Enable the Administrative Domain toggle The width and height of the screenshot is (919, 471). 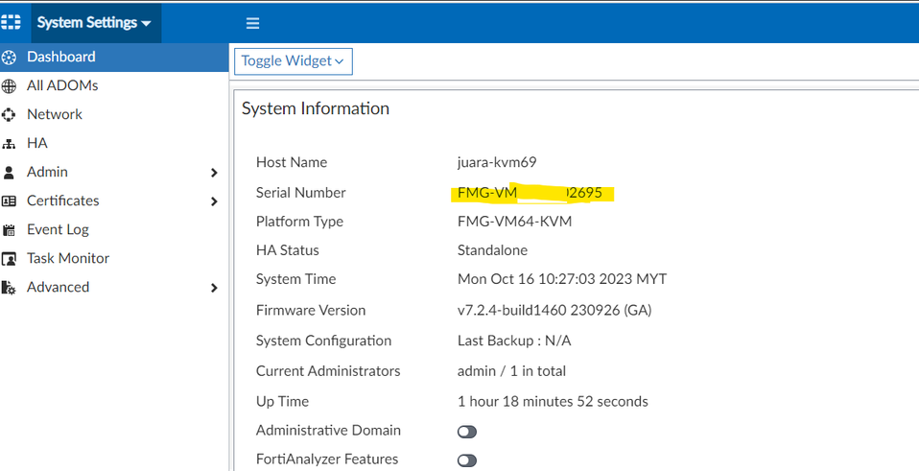click(467, 432)
